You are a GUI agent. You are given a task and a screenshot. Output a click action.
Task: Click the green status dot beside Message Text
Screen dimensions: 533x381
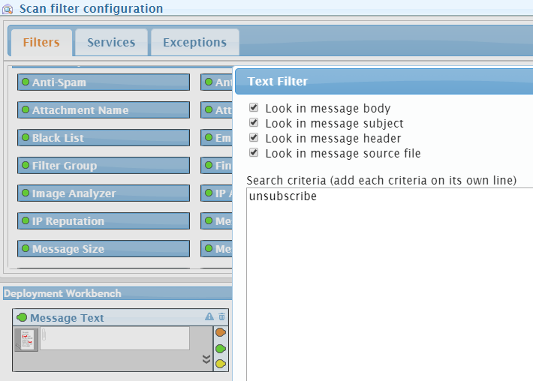click(21, 318)
